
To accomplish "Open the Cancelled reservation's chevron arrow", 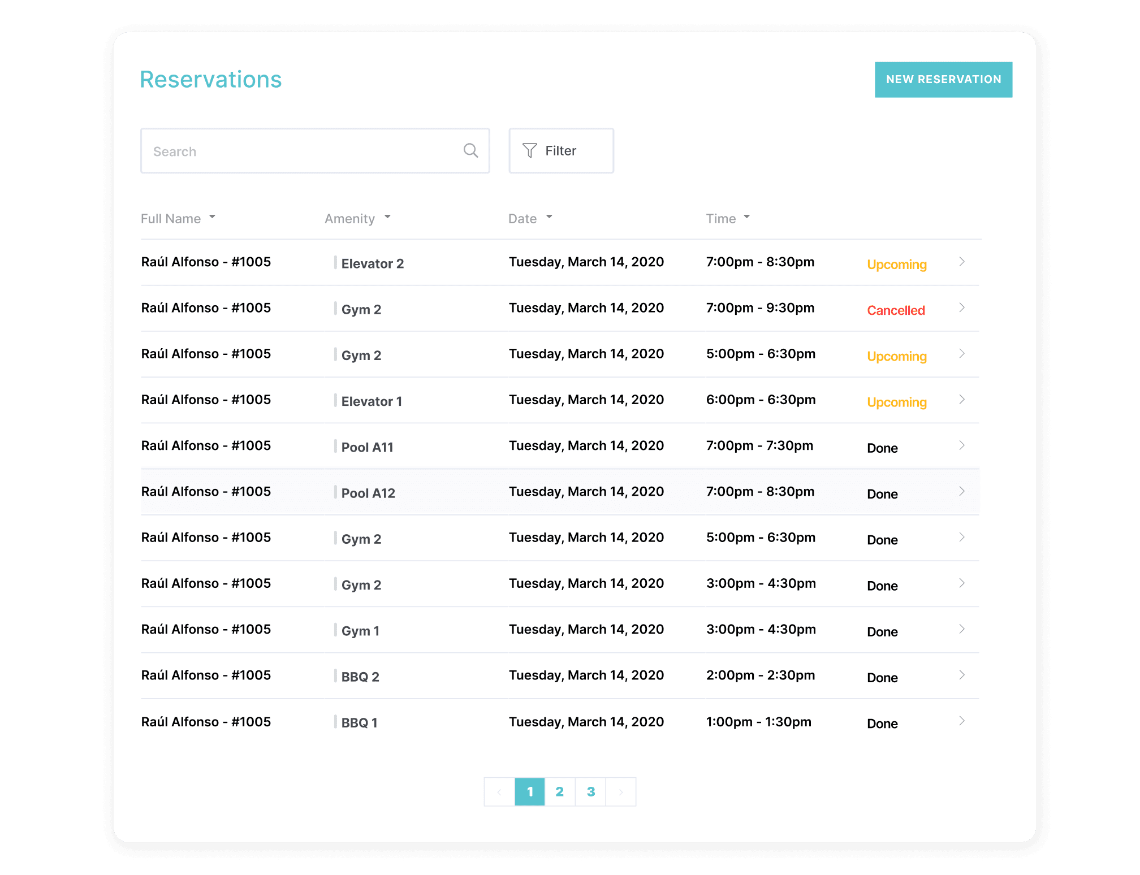I will tap(961, 307).
